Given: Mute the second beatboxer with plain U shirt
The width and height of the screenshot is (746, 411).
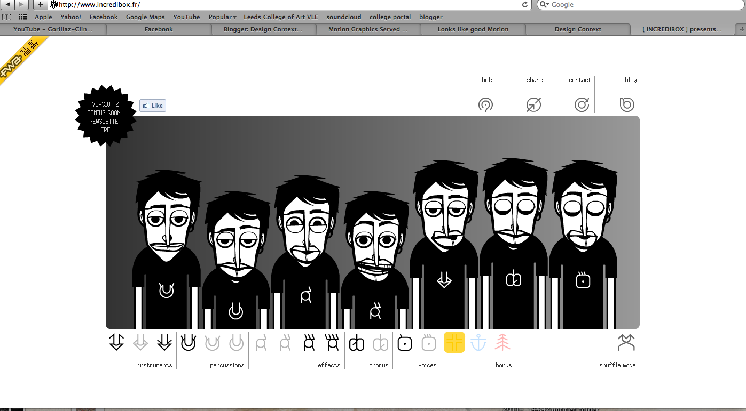Looking at the screenshot, I should point(236,260).
